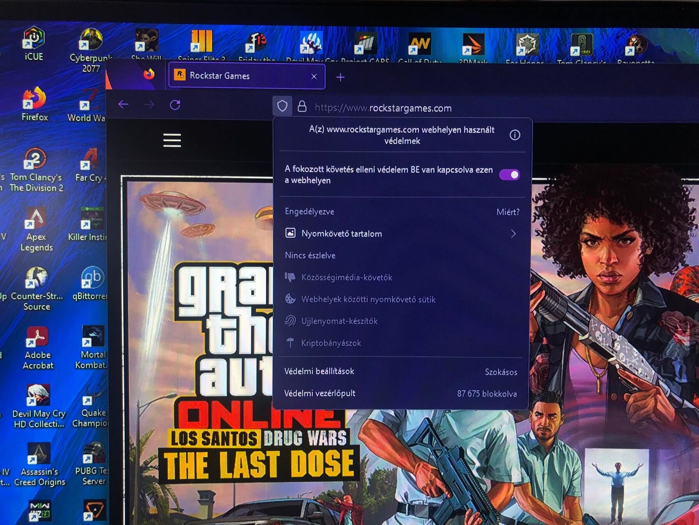Click the Mortal Kombat desktop shortcut

(x=92, y=347)
